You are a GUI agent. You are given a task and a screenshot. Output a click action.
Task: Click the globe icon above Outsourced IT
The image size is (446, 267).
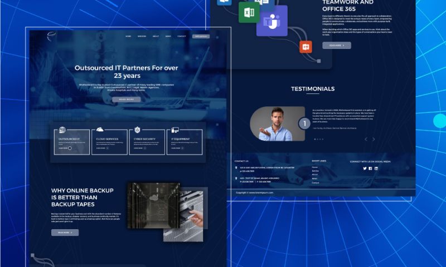[62, 130]
